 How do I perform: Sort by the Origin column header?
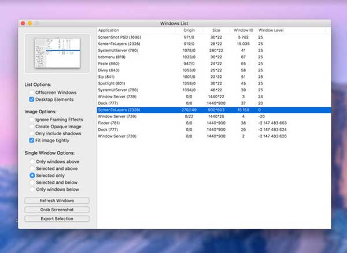(x=189, y=30)
